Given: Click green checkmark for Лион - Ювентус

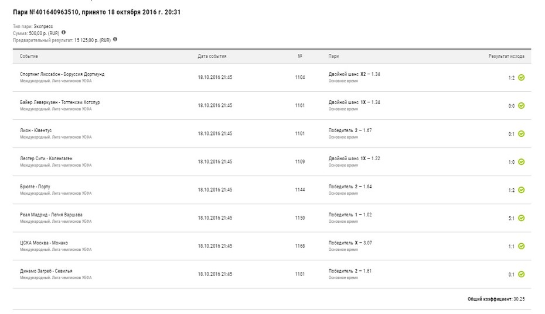Looking at the screenshot, I should pos(521,133).
